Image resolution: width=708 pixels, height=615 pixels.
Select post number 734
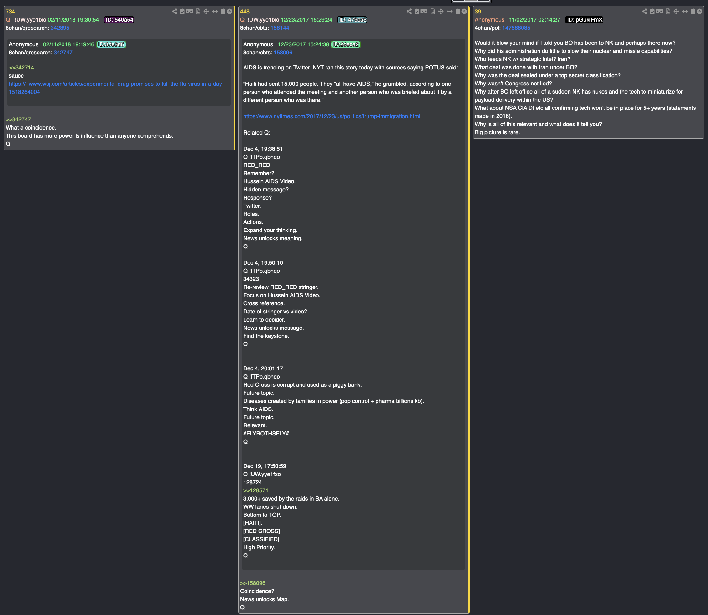[10, 11]
